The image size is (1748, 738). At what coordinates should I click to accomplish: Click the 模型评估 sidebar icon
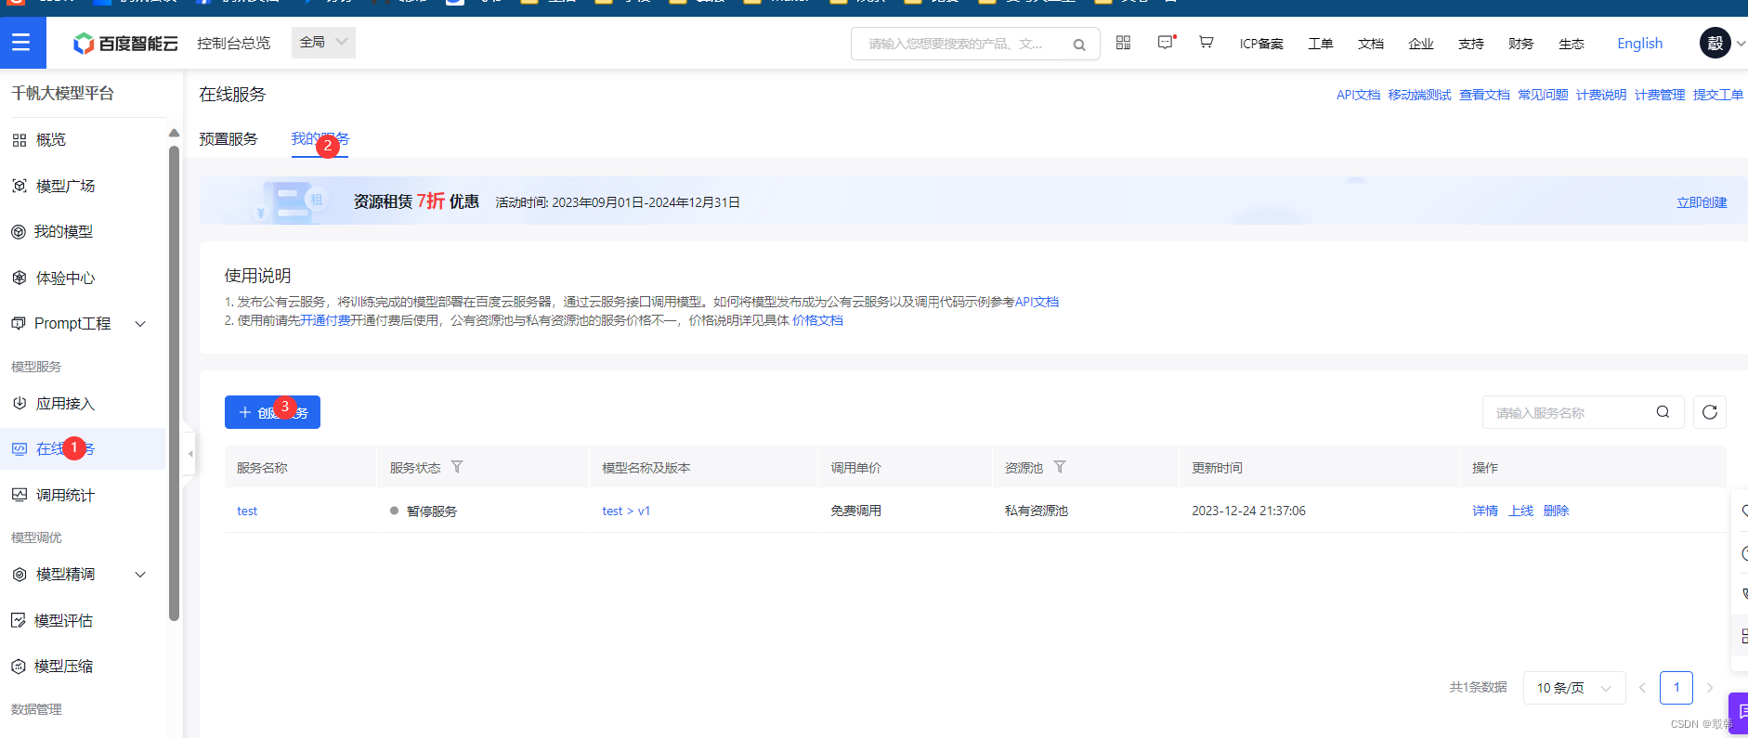pyautogui.click(x=19, y=620)
